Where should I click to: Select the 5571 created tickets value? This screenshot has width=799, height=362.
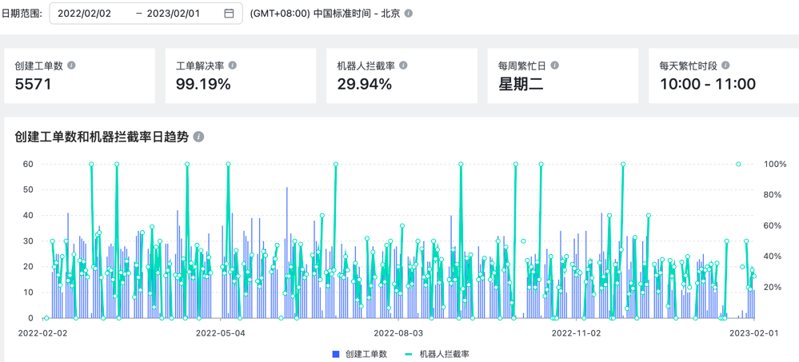pos(33,84)
